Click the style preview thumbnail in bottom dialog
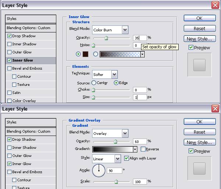 click(x=199, y=168)
